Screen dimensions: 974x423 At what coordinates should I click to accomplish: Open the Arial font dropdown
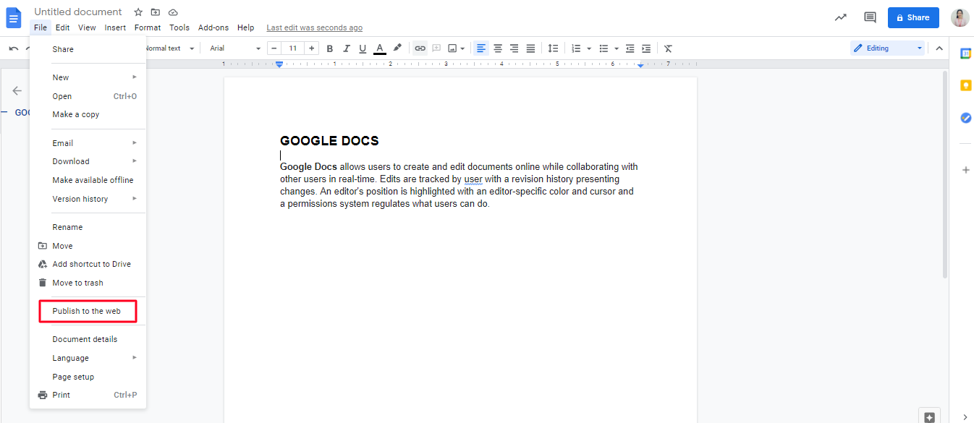click(234, 48)
